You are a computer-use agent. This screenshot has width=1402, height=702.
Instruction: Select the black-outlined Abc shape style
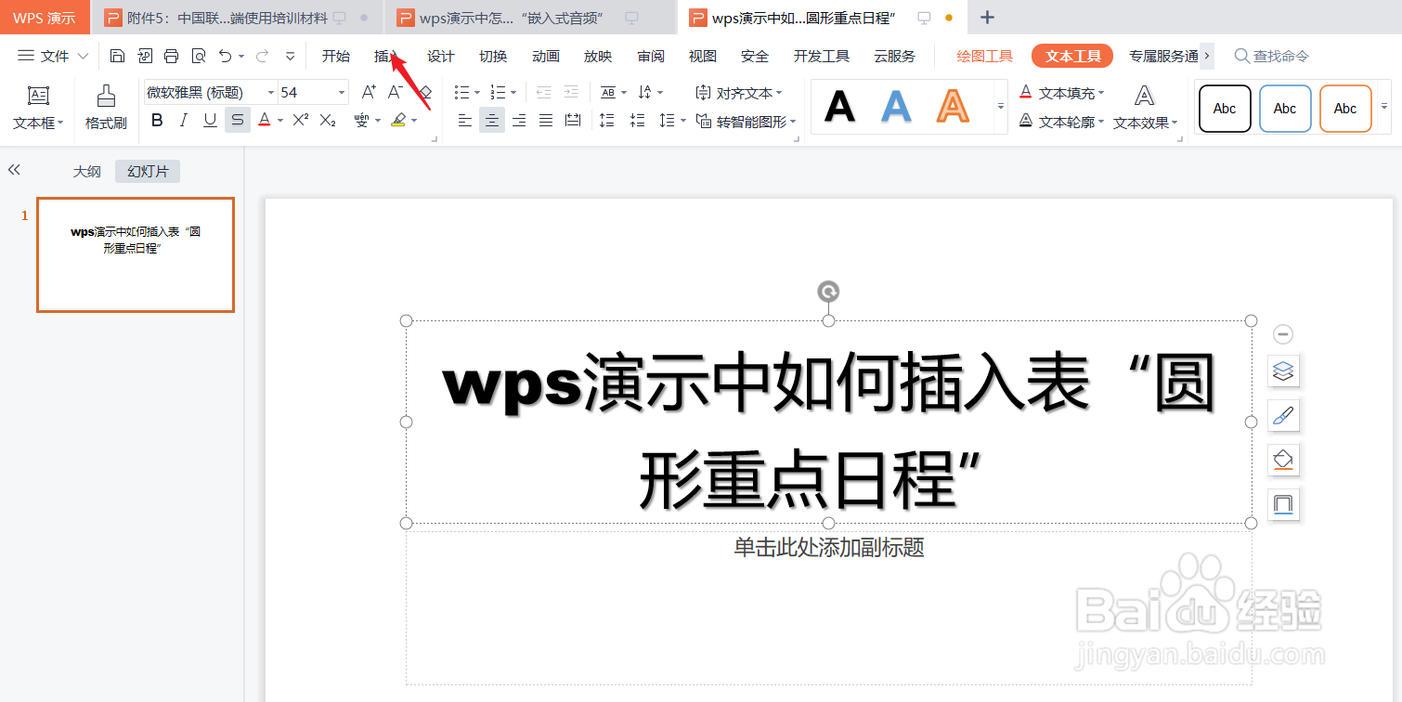click(x=1225, y=109)
